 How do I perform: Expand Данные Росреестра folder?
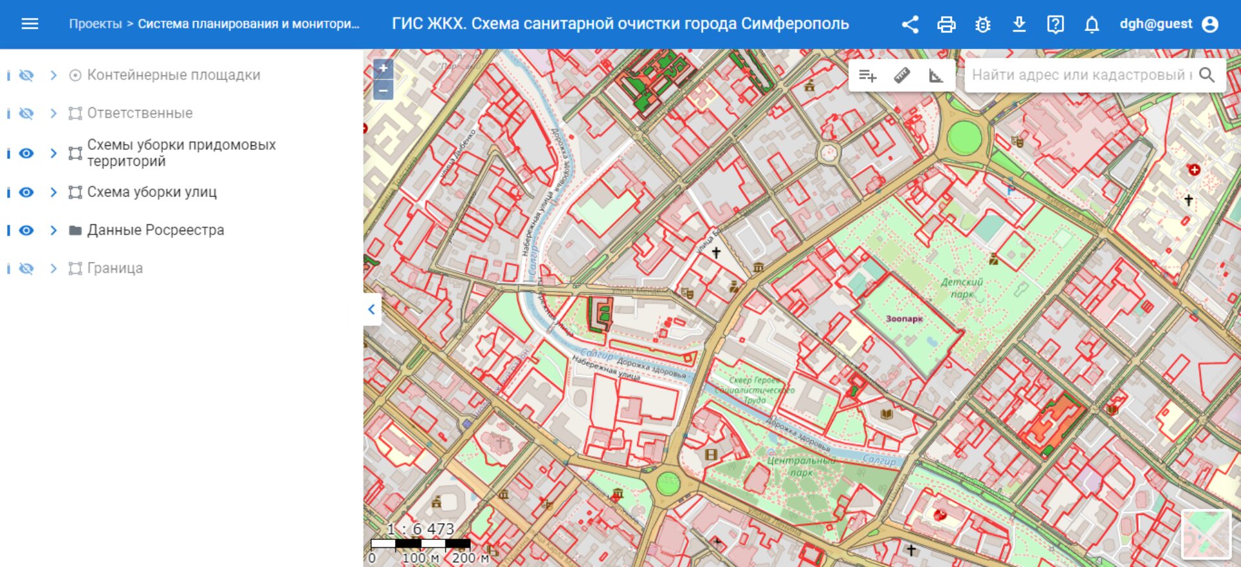coord(54,230)
